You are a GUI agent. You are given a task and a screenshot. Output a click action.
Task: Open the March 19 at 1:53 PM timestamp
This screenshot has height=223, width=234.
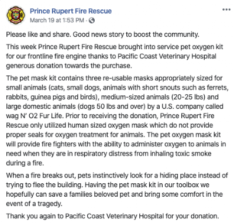click(x=57, y=20)
